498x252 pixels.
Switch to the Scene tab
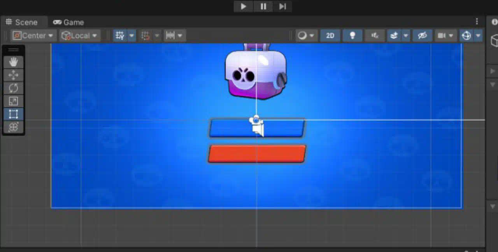[x=22, y=22]
